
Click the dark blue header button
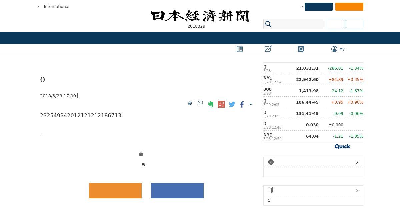pos(319,7)
